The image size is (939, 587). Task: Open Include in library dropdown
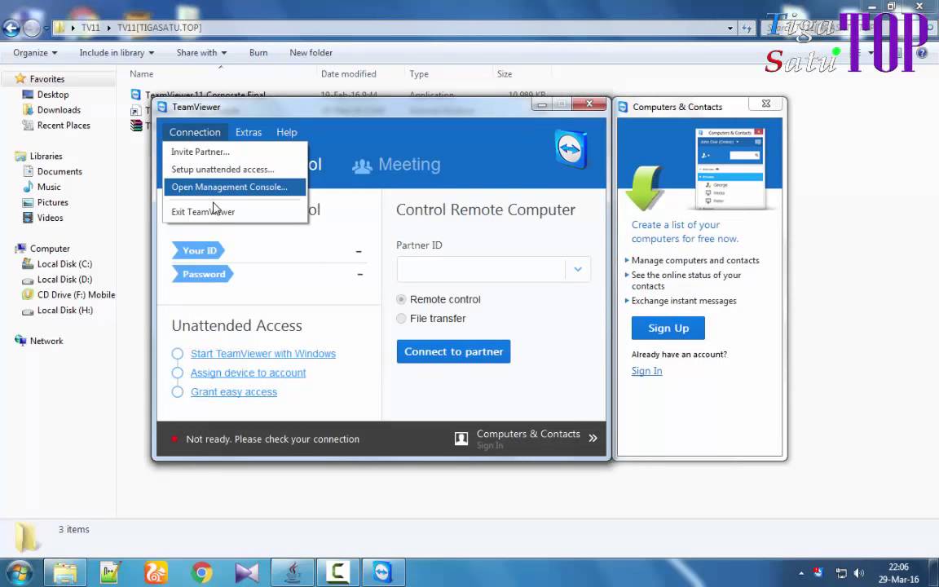point(117,53)
